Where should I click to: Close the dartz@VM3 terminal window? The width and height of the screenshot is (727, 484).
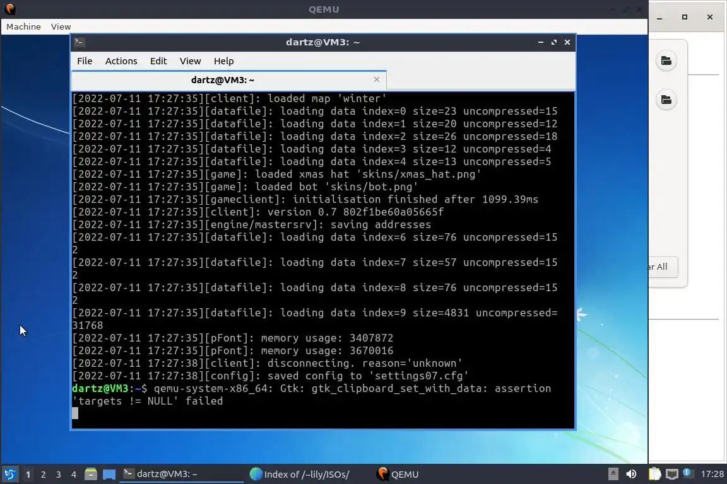point(567,42)
